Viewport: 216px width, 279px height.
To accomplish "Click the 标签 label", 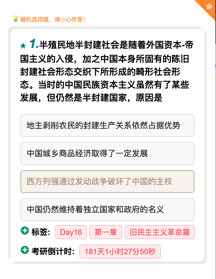I will tap(41, 232).
